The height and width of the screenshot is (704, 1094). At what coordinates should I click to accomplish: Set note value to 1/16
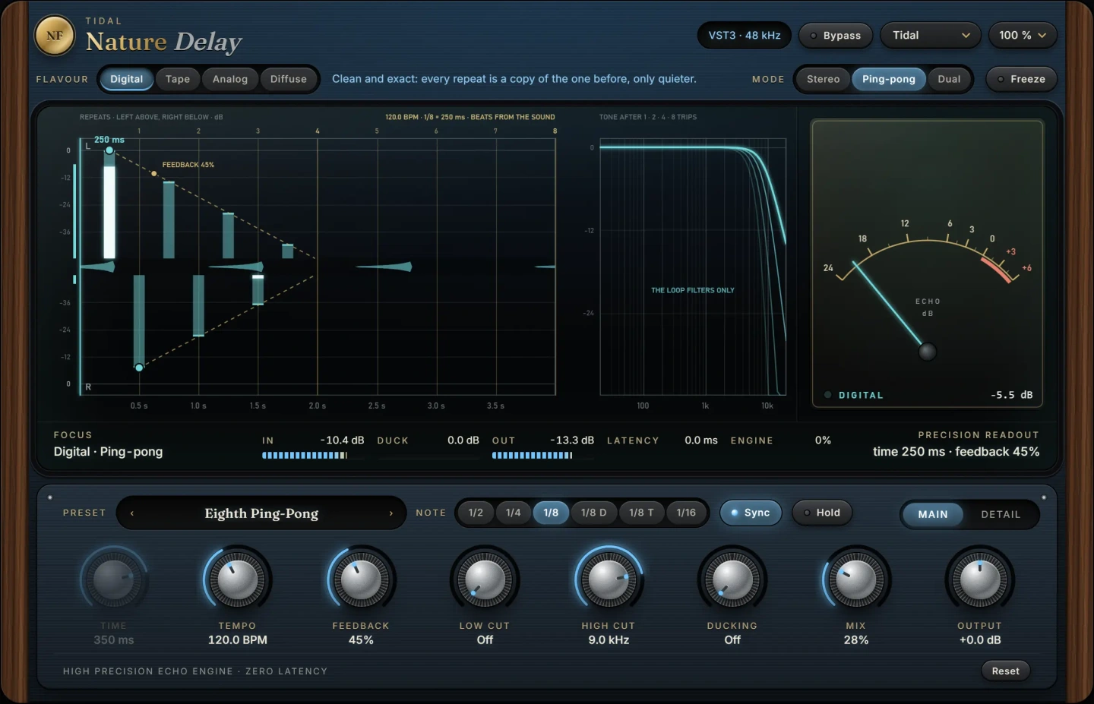pyautogui.click(x=686, y=513)
